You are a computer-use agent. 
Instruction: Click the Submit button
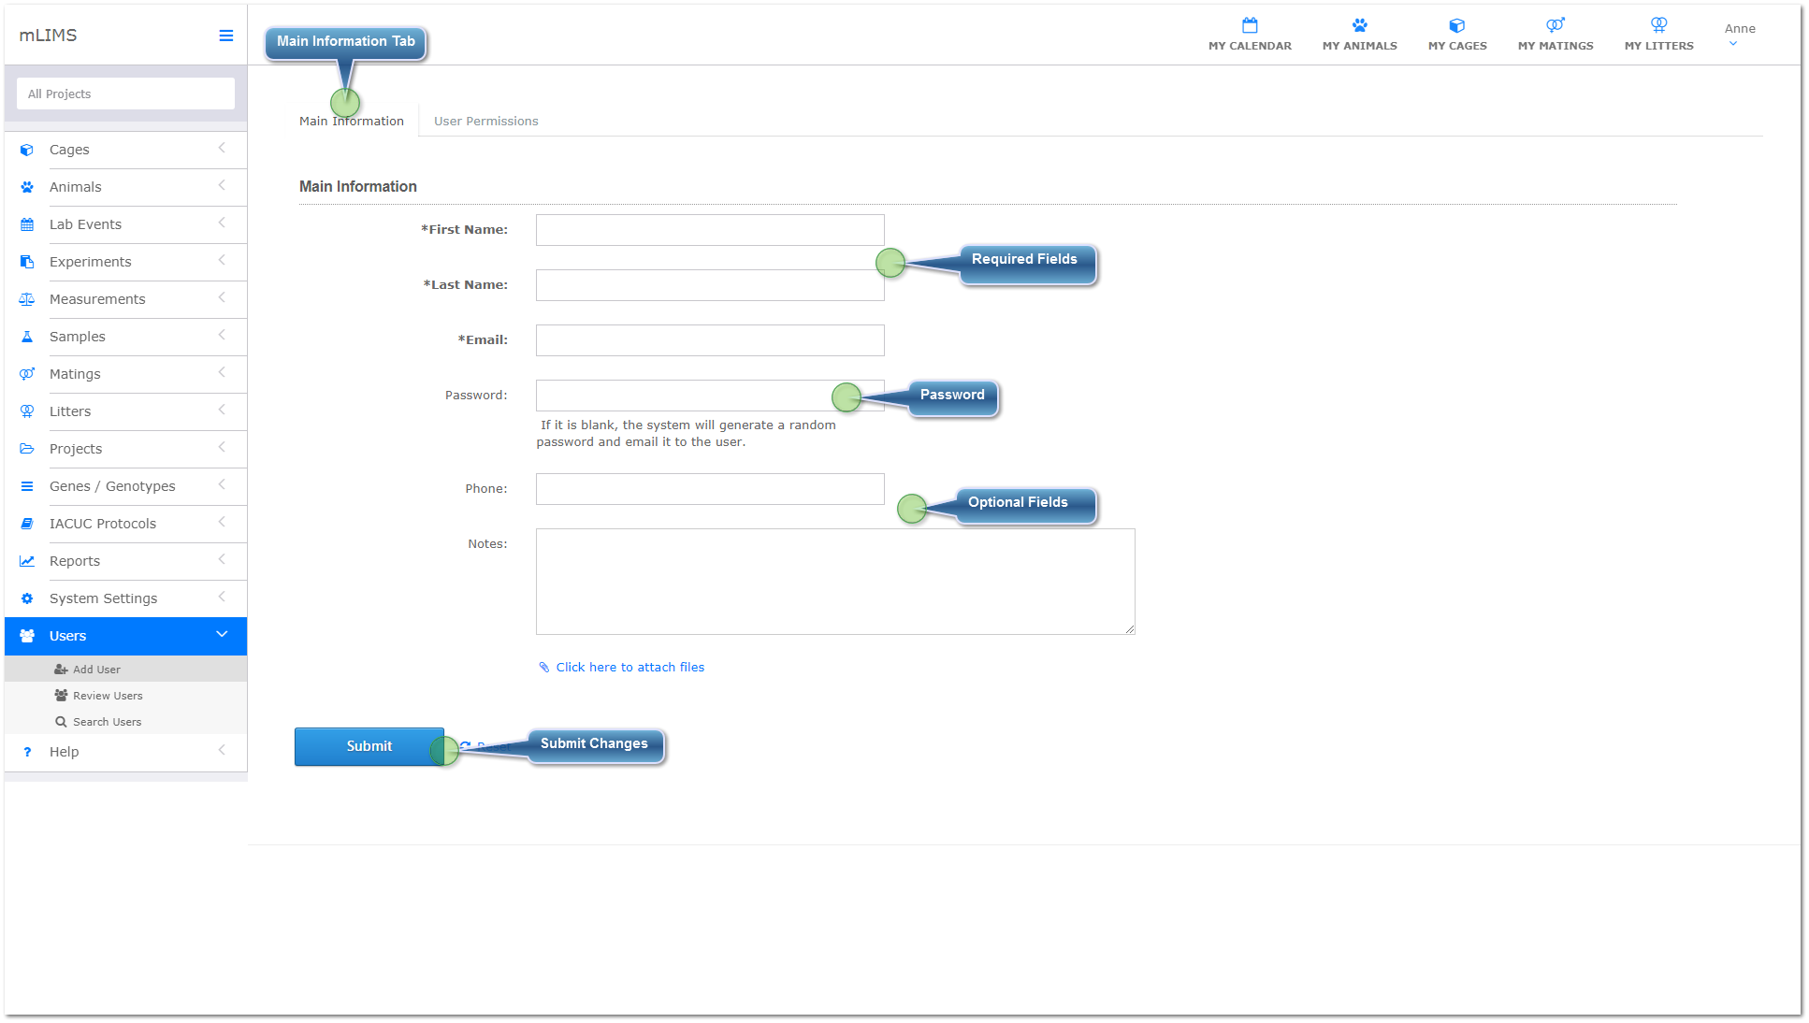click(x=369, y=745)
